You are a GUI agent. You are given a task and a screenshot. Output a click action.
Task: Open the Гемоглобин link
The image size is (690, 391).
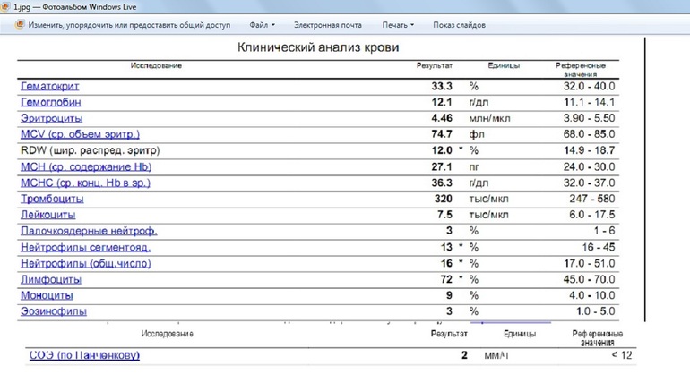tap(51, 102)
